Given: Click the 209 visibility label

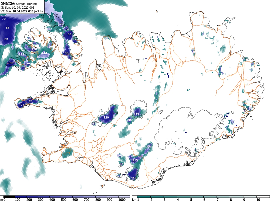Looking at the screenshot, I should pyautogui.click(x=130, y=120).
